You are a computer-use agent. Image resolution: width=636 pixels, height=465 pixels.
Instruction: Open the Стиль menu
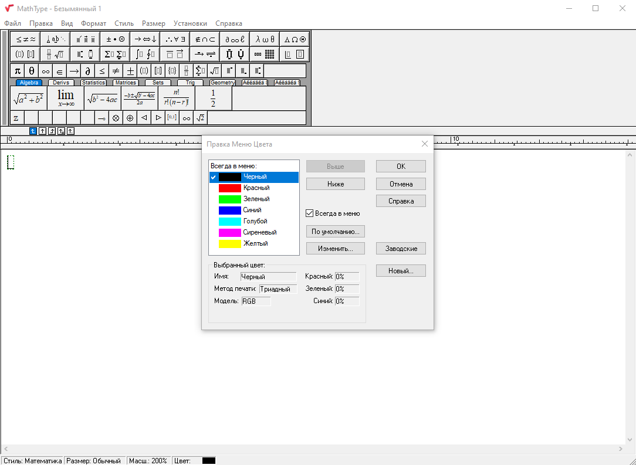pyautogui.click(x=124, y=23)
